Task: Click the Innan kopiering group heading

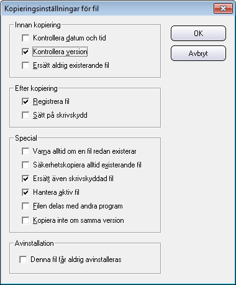Action: [38, 25]
